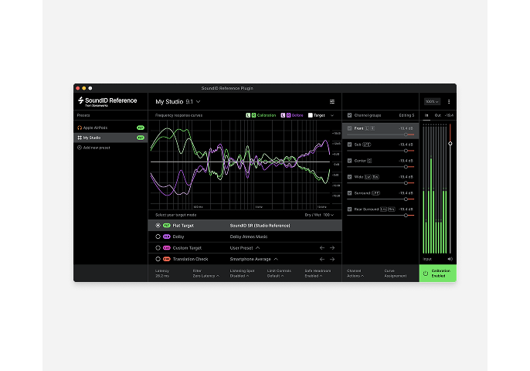Open the User Preset dropdown
Screen dimensions: 530x371
245,248
